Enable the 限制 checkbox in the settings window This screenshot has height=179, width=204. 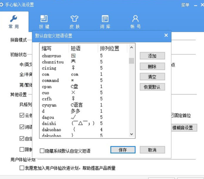point(22,149)
